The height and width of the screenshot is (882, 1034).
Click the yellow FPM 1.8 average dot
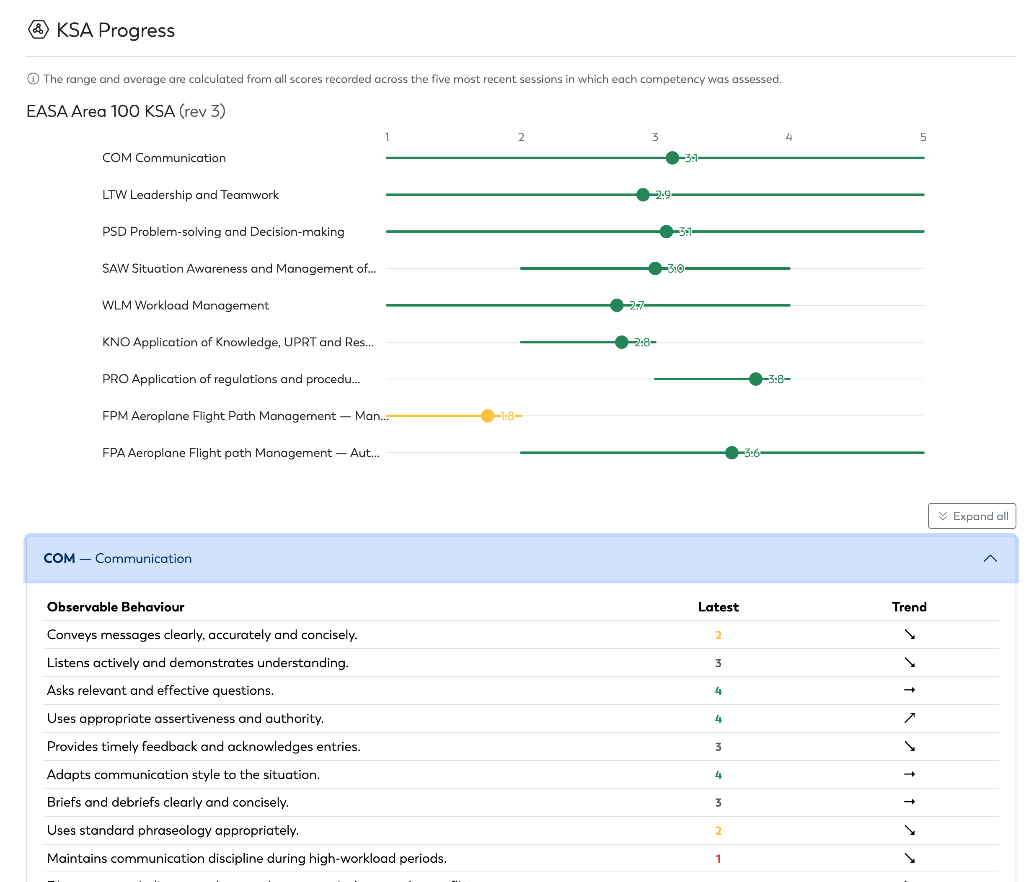coord(488,416)
